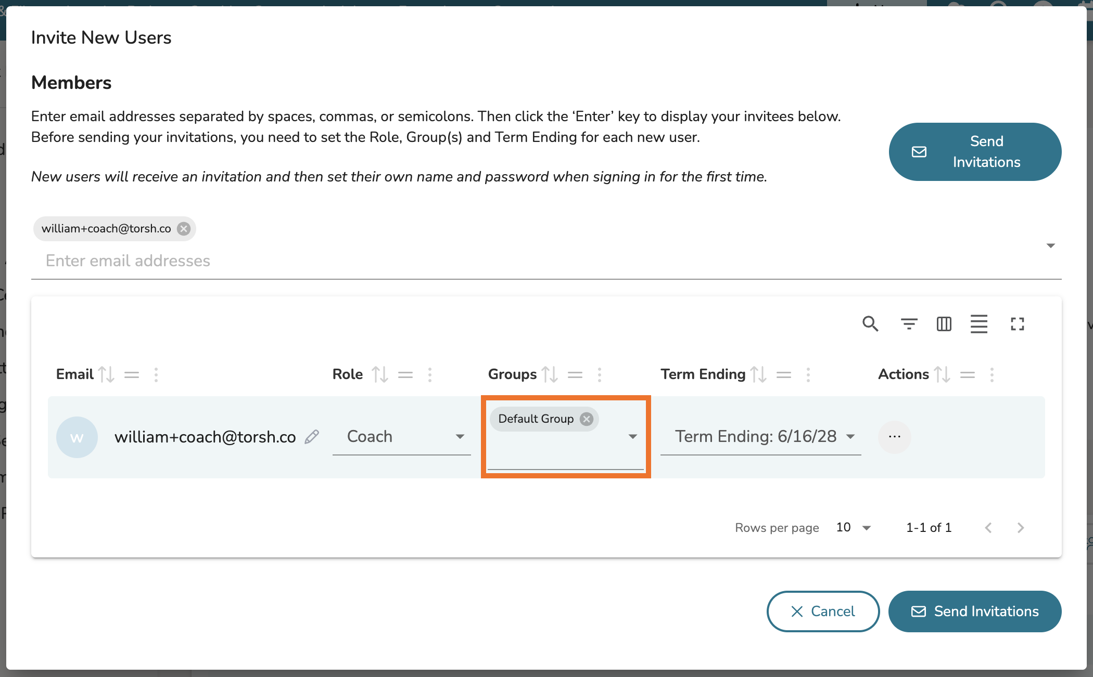Click the Role column header label
Screen dimensions: 1093x677
coord(348,374)
